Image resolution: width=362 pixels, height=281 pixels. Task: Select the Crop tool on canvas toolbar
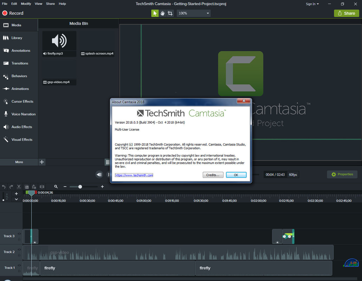tap(170, 13)
